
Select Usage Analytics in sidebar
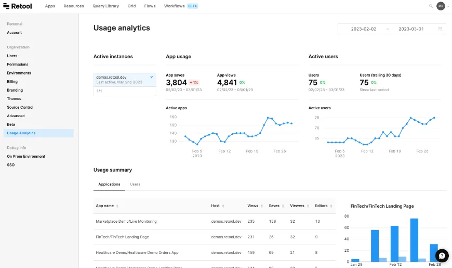click(38, 133)
